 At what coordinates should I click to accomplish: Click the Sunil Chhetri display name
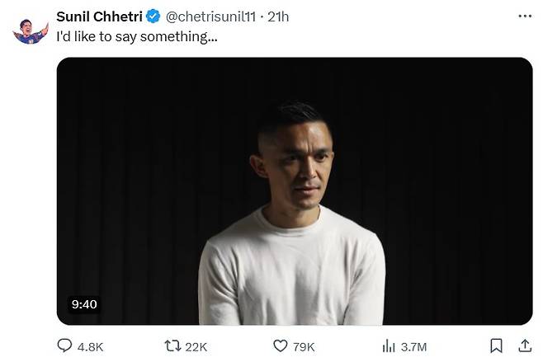(x=99, y=16)
